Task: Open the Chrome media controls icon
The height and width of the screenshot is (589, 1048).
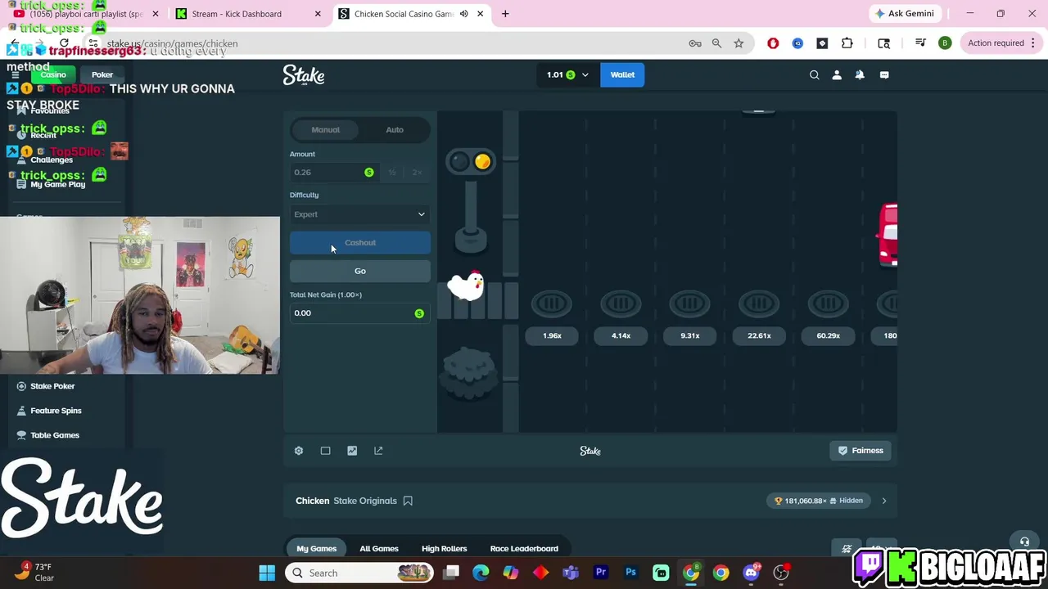Action: point(920,43)
